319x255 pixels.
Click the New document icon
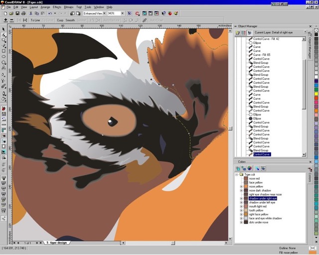click(5, 13)
